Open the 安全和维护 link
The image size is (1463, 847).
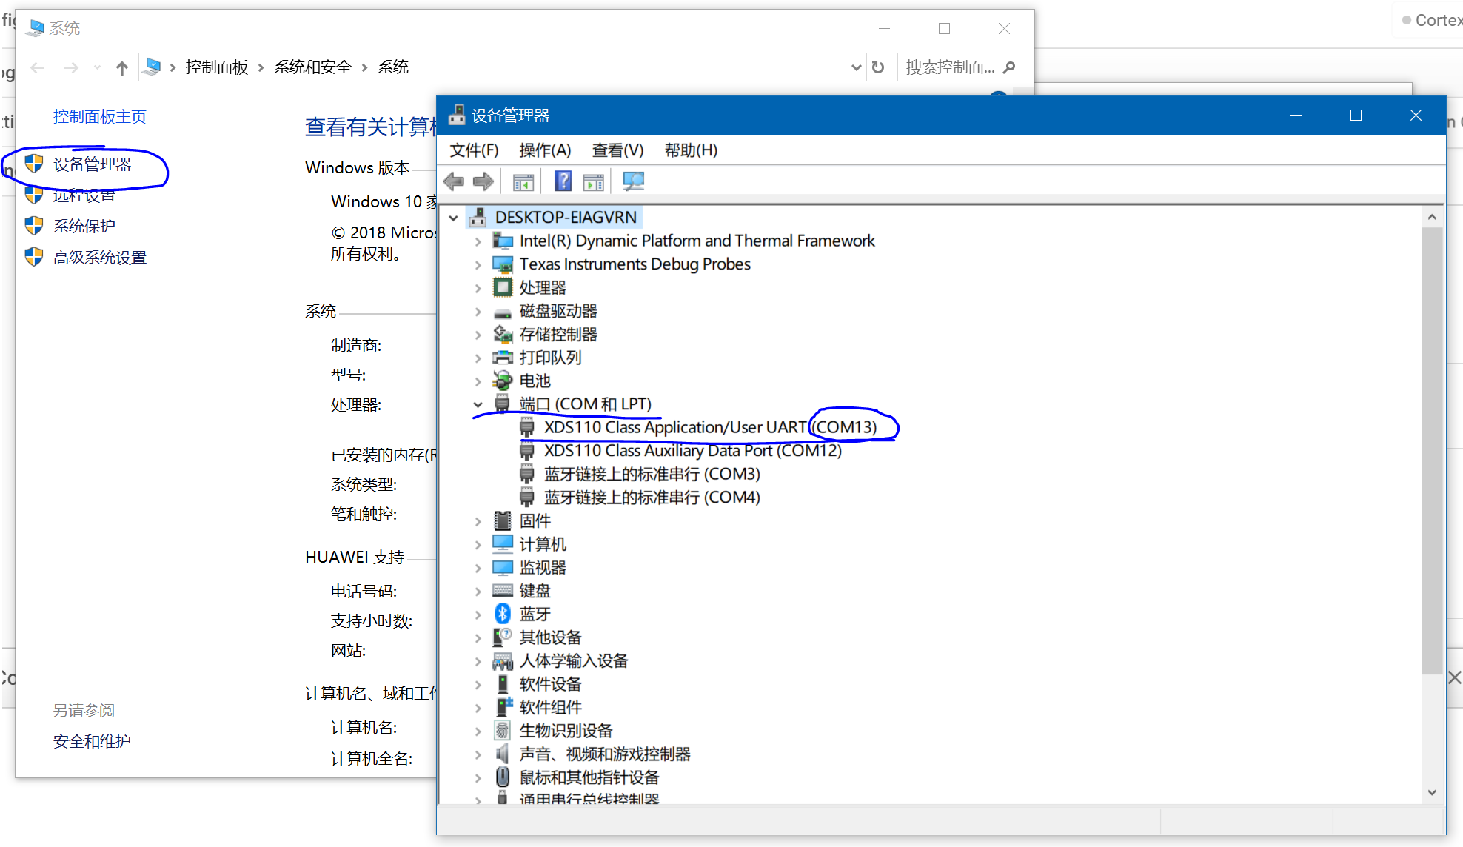point(92,741)
